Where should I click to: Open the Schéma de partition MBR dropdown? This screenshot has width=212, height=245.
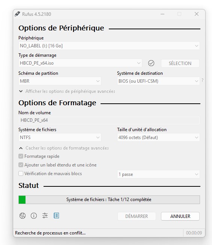tap(60, 81)
